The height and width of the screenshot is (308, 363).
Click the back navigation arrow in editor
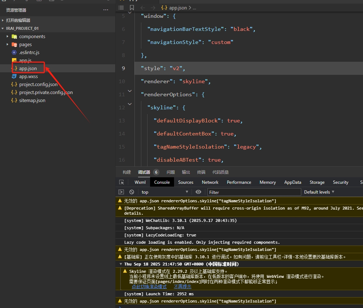pos(143,8)
